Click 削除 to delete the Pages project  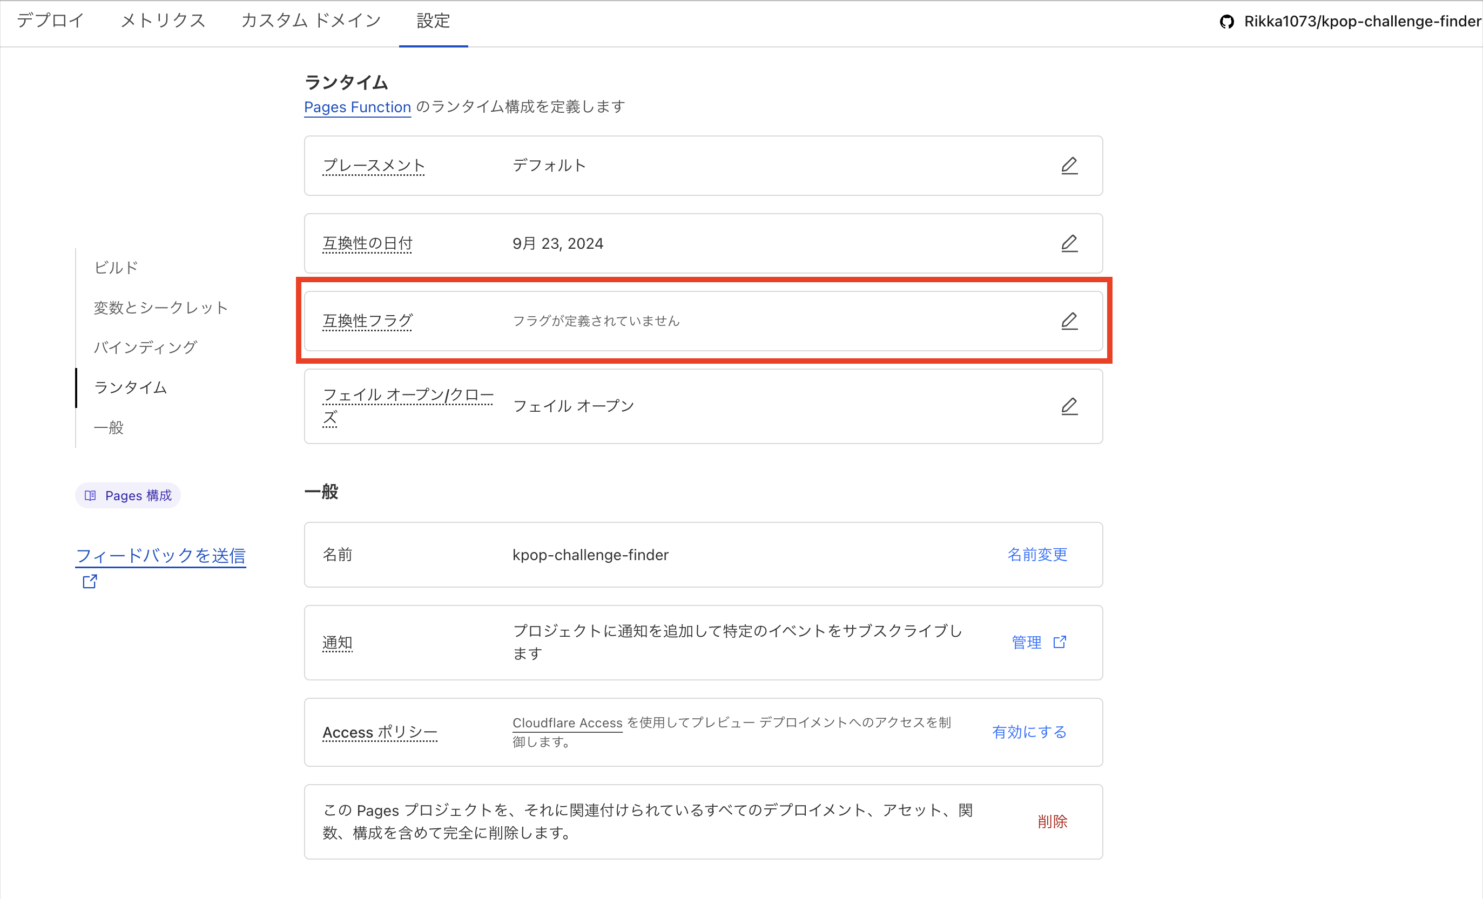coord(1053,821)
